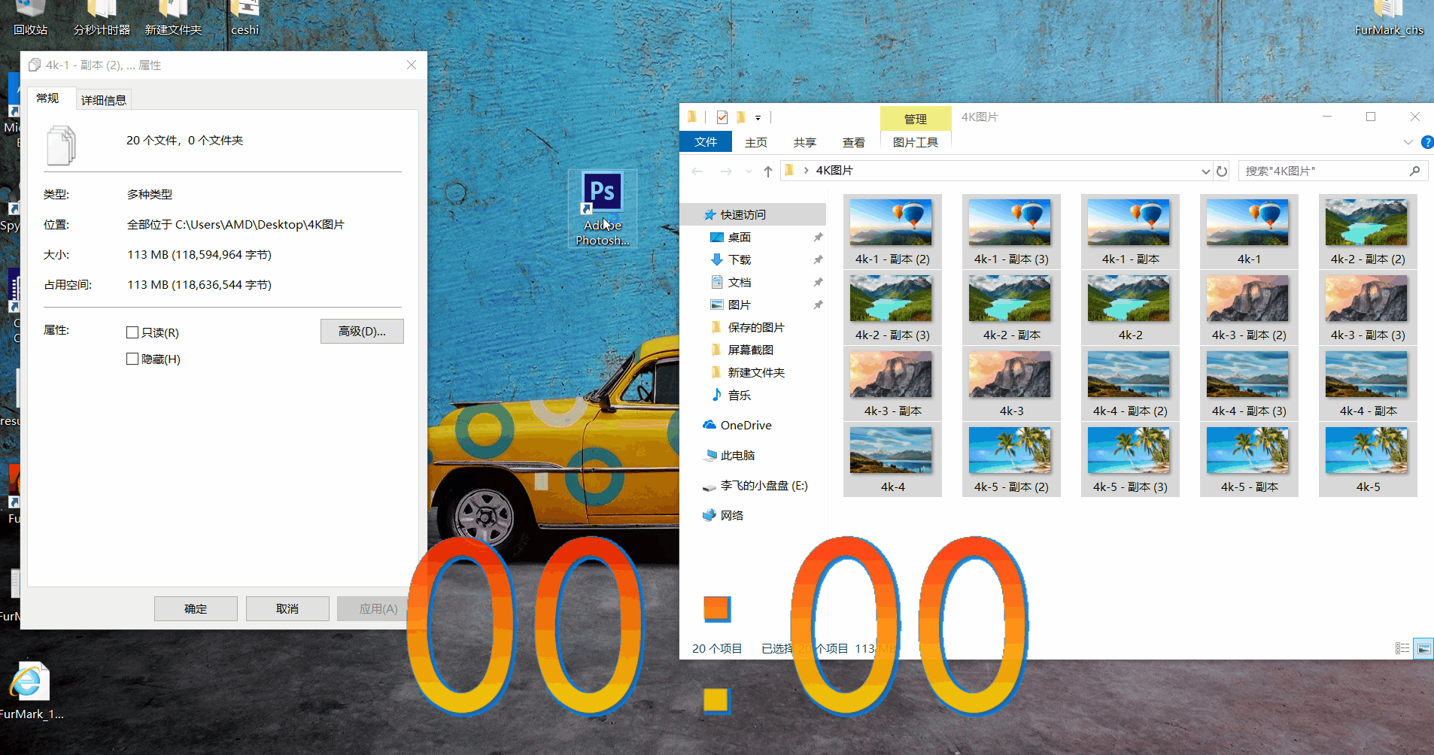Switch to the 详细信息 tab in Properties

pos(104,100)
